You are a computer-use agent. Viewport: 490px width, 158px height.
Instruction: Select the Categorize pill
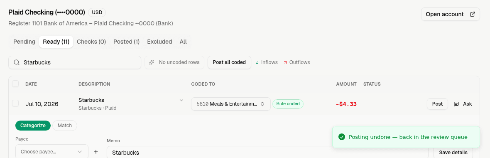click(33, 126)
